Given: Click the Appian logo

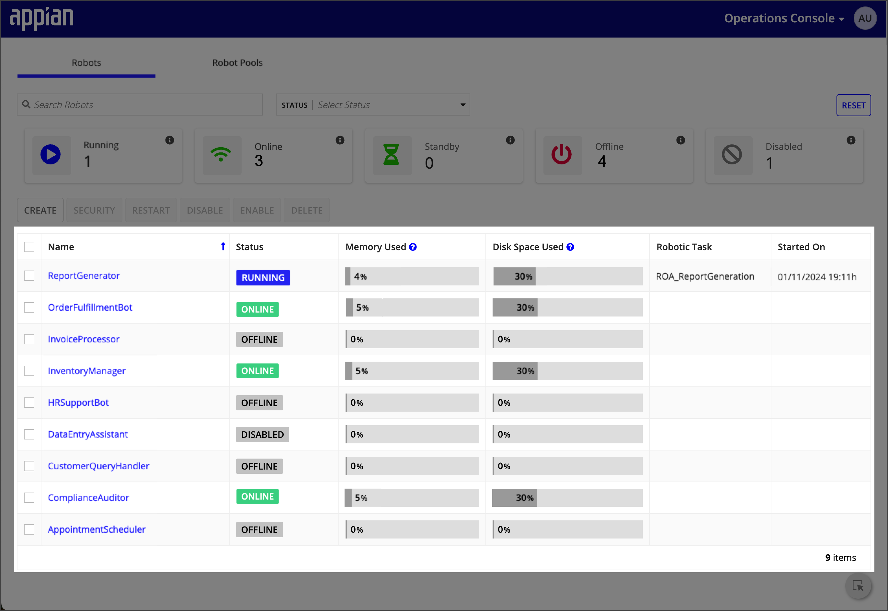Looking at the screenshot, I should click(41, 18).
